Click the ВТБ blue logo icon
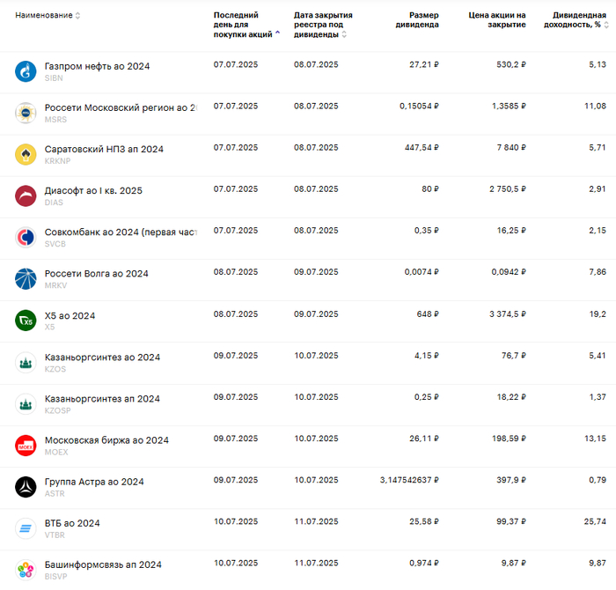 25,527
